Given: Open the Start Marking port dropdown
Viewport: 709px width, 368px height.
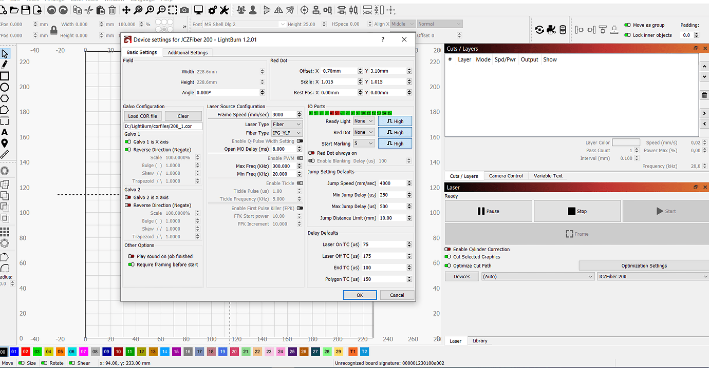Looking at the screenshot, I should point(364,144).
